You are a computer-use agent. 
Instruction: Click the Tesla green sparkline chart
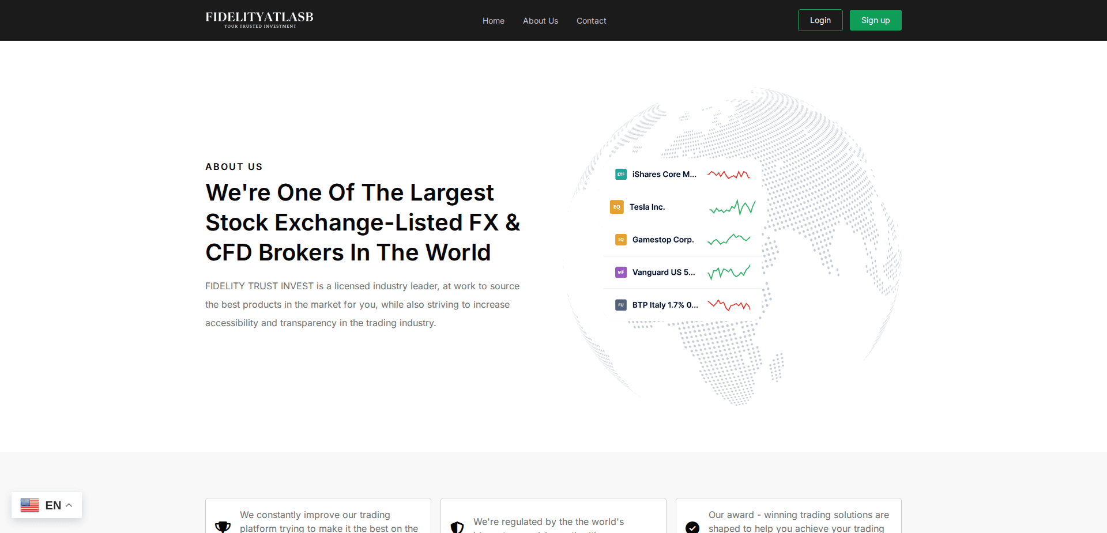click(732, 207)
